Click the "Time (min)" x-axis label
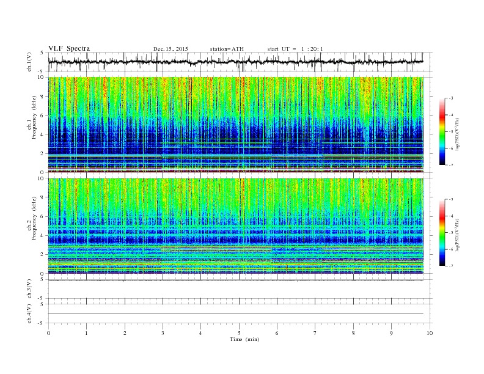484x374 pixels. (x=244, y=339)
